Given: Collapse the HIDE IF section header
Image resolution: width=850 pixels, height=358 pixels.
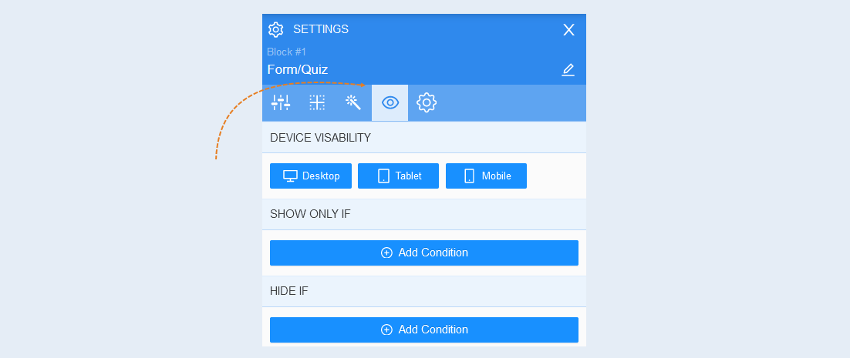Looking at the screenshot, I should [x=424, y=291].
